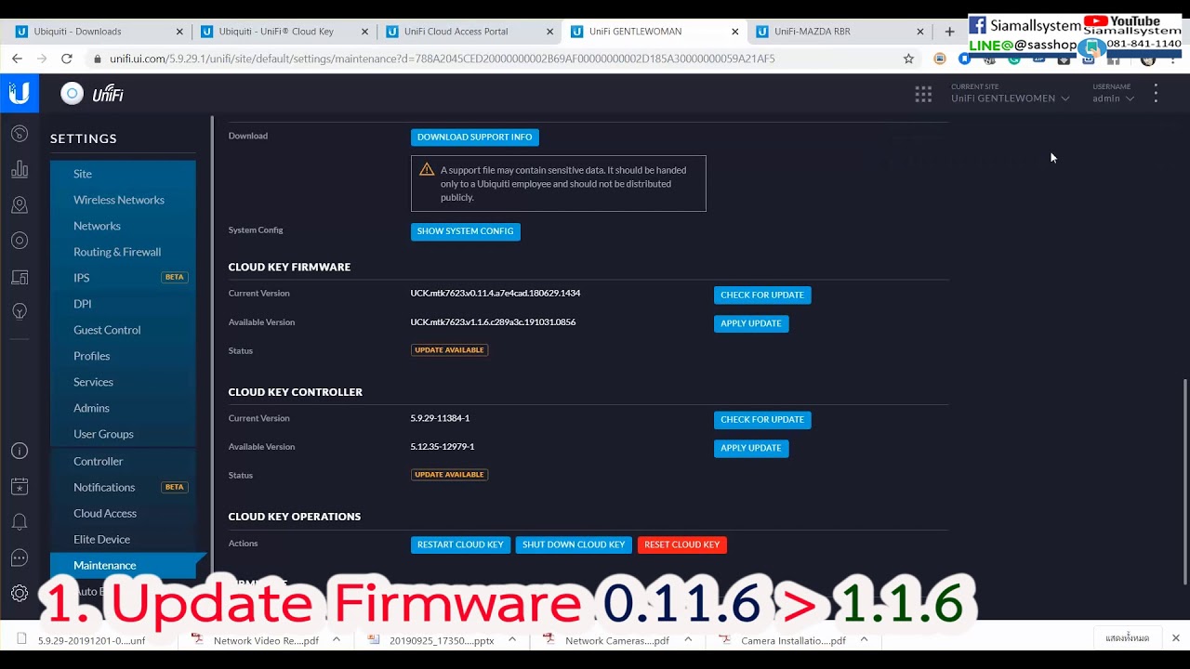Click the Ubiquiti logo icon
Screen dimensions: 1190x669
tap(20, 93)
